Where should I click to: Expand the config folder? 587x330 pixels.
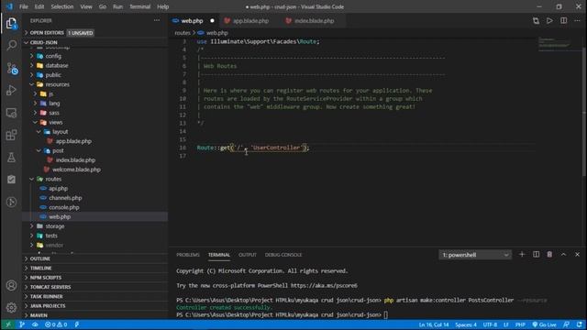point(53,56)
